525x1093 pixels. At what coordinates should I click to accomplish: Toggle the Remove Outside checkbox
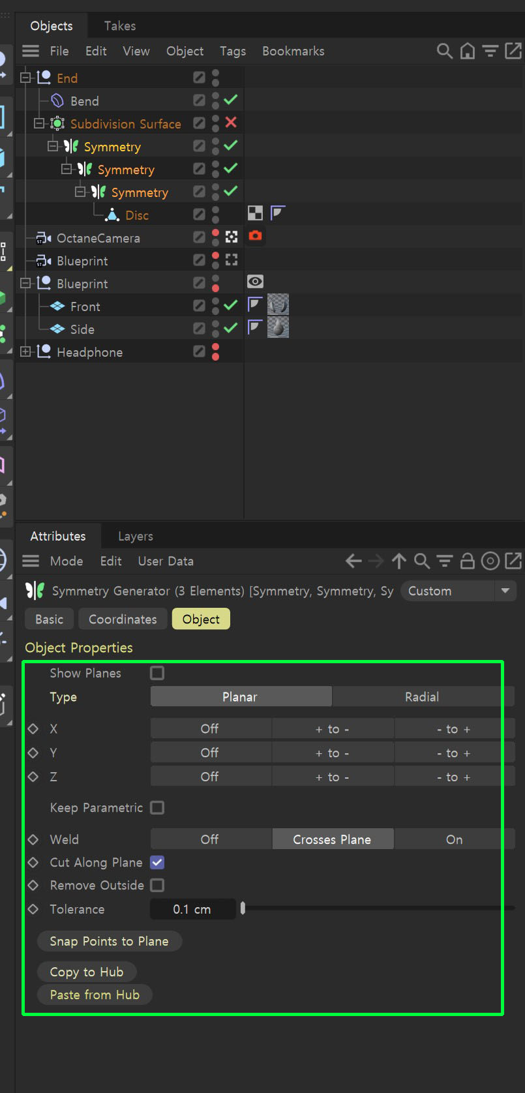(x=157, y=885)
